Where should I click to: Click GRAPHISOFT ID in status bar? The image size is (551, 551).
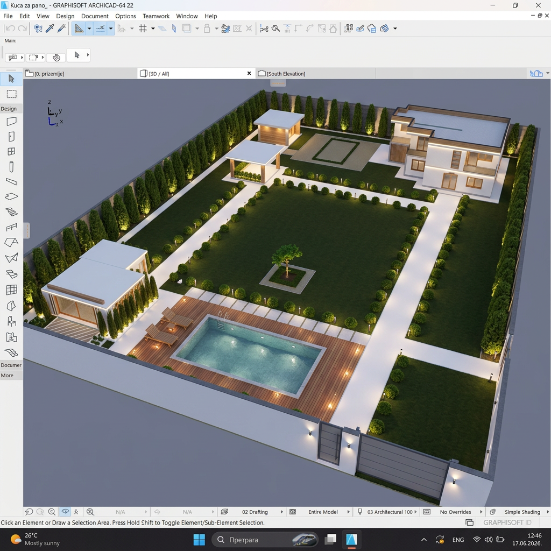click(x=507, y=522)
